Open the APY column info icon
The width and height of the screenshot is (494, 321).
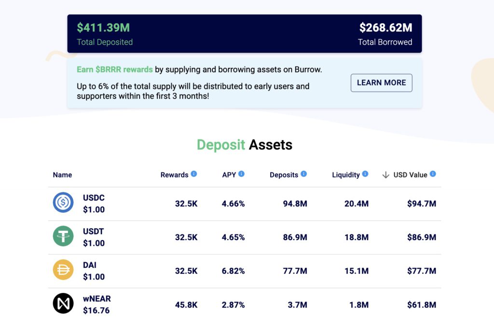click(241, 174)
